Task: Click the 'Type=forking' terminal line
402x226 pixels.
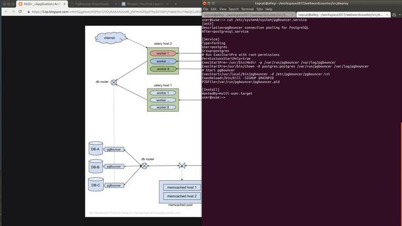Action: [214, 43]
